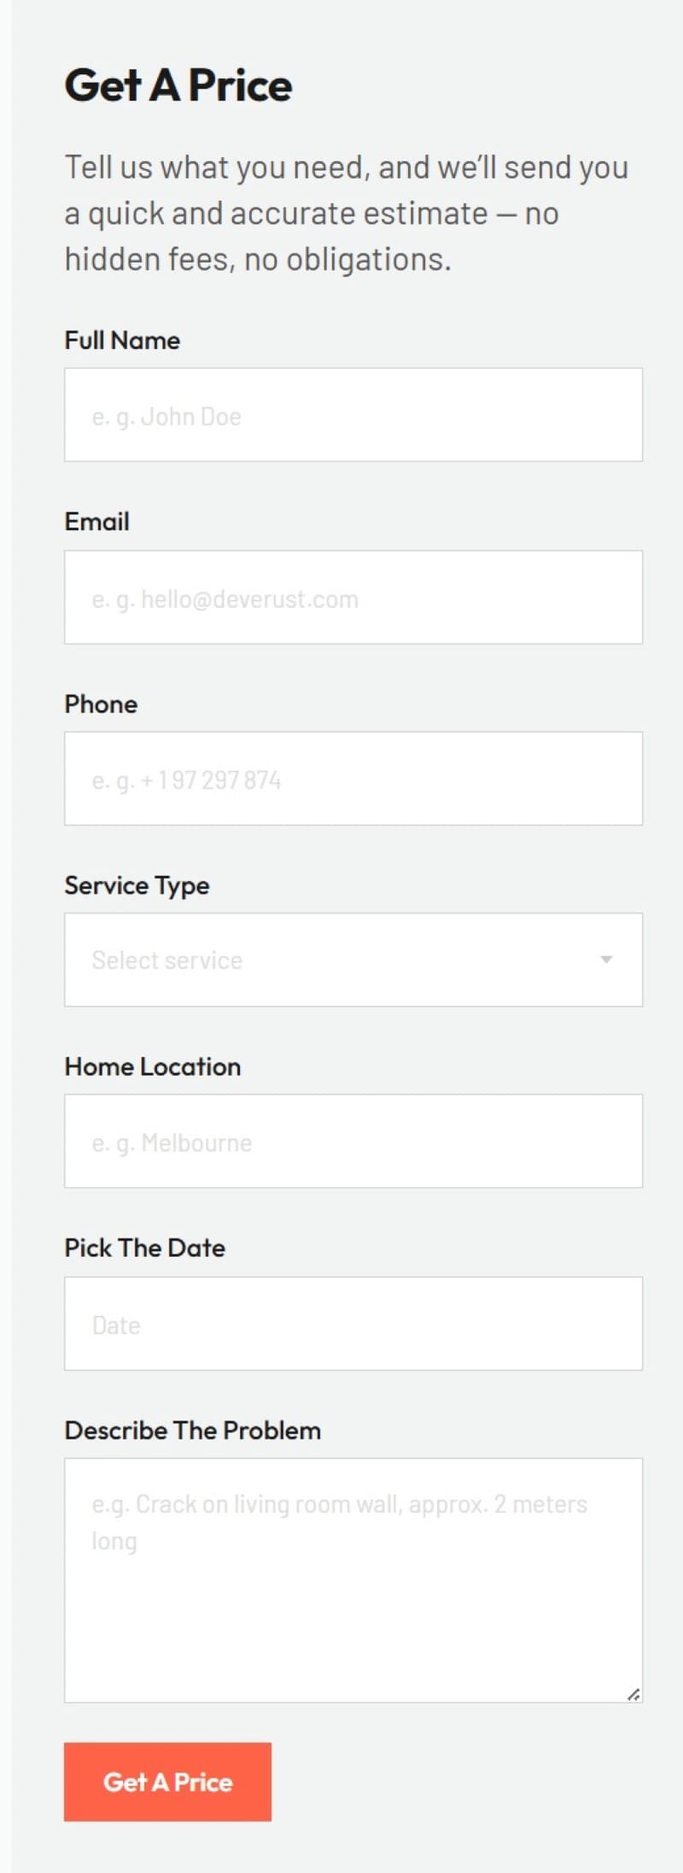The width and height of the screenshot is (683, 1873).
Task: Select the Home Location text box
Action: (x=353, y=1141)
